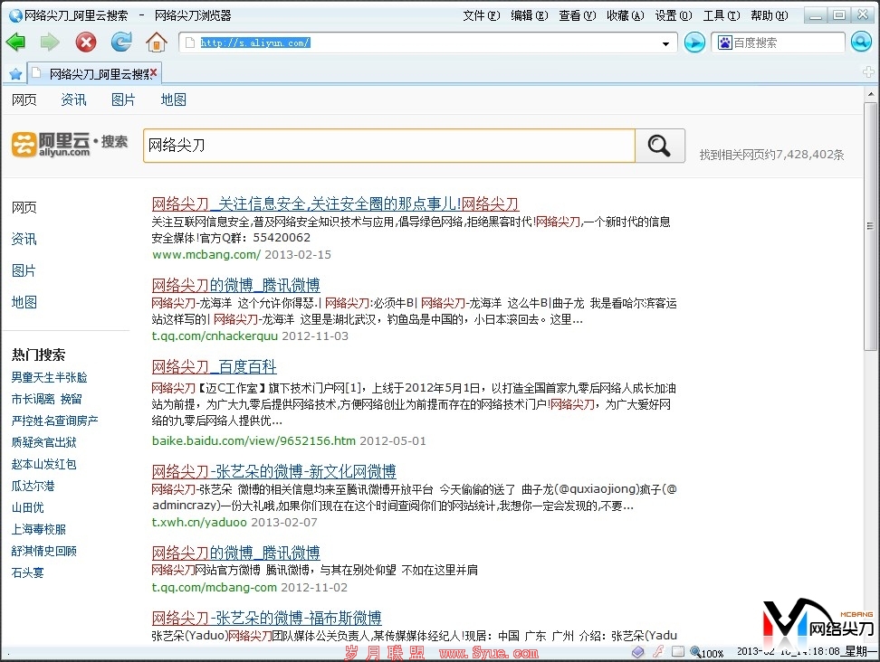Click the Aliyun search magnifier button

click(x=659, y=146)
